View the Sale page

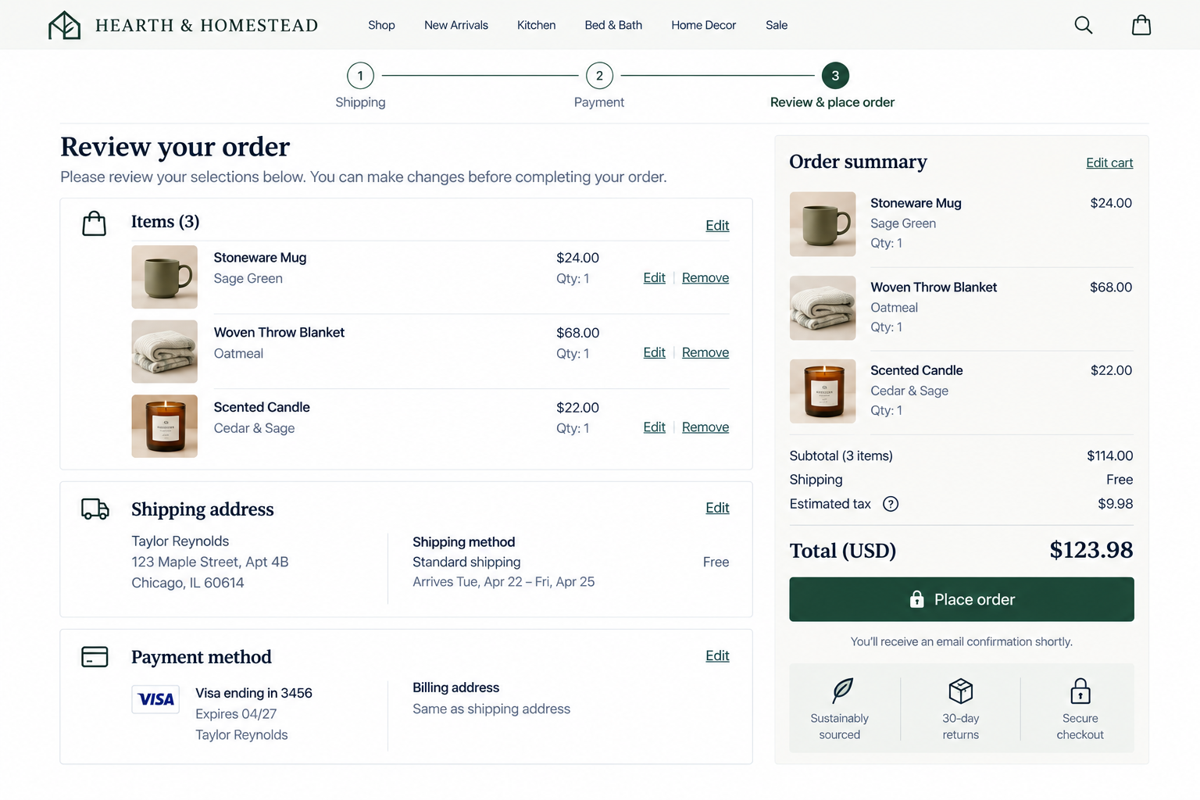777,25
